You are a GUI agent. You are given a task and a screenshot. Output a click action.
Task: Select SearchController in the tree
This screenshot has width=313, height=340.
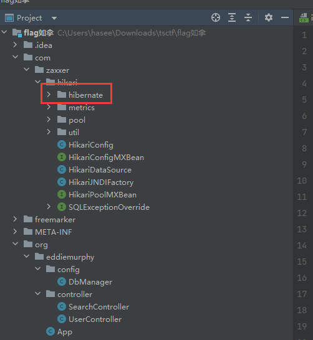pos(99,307)
